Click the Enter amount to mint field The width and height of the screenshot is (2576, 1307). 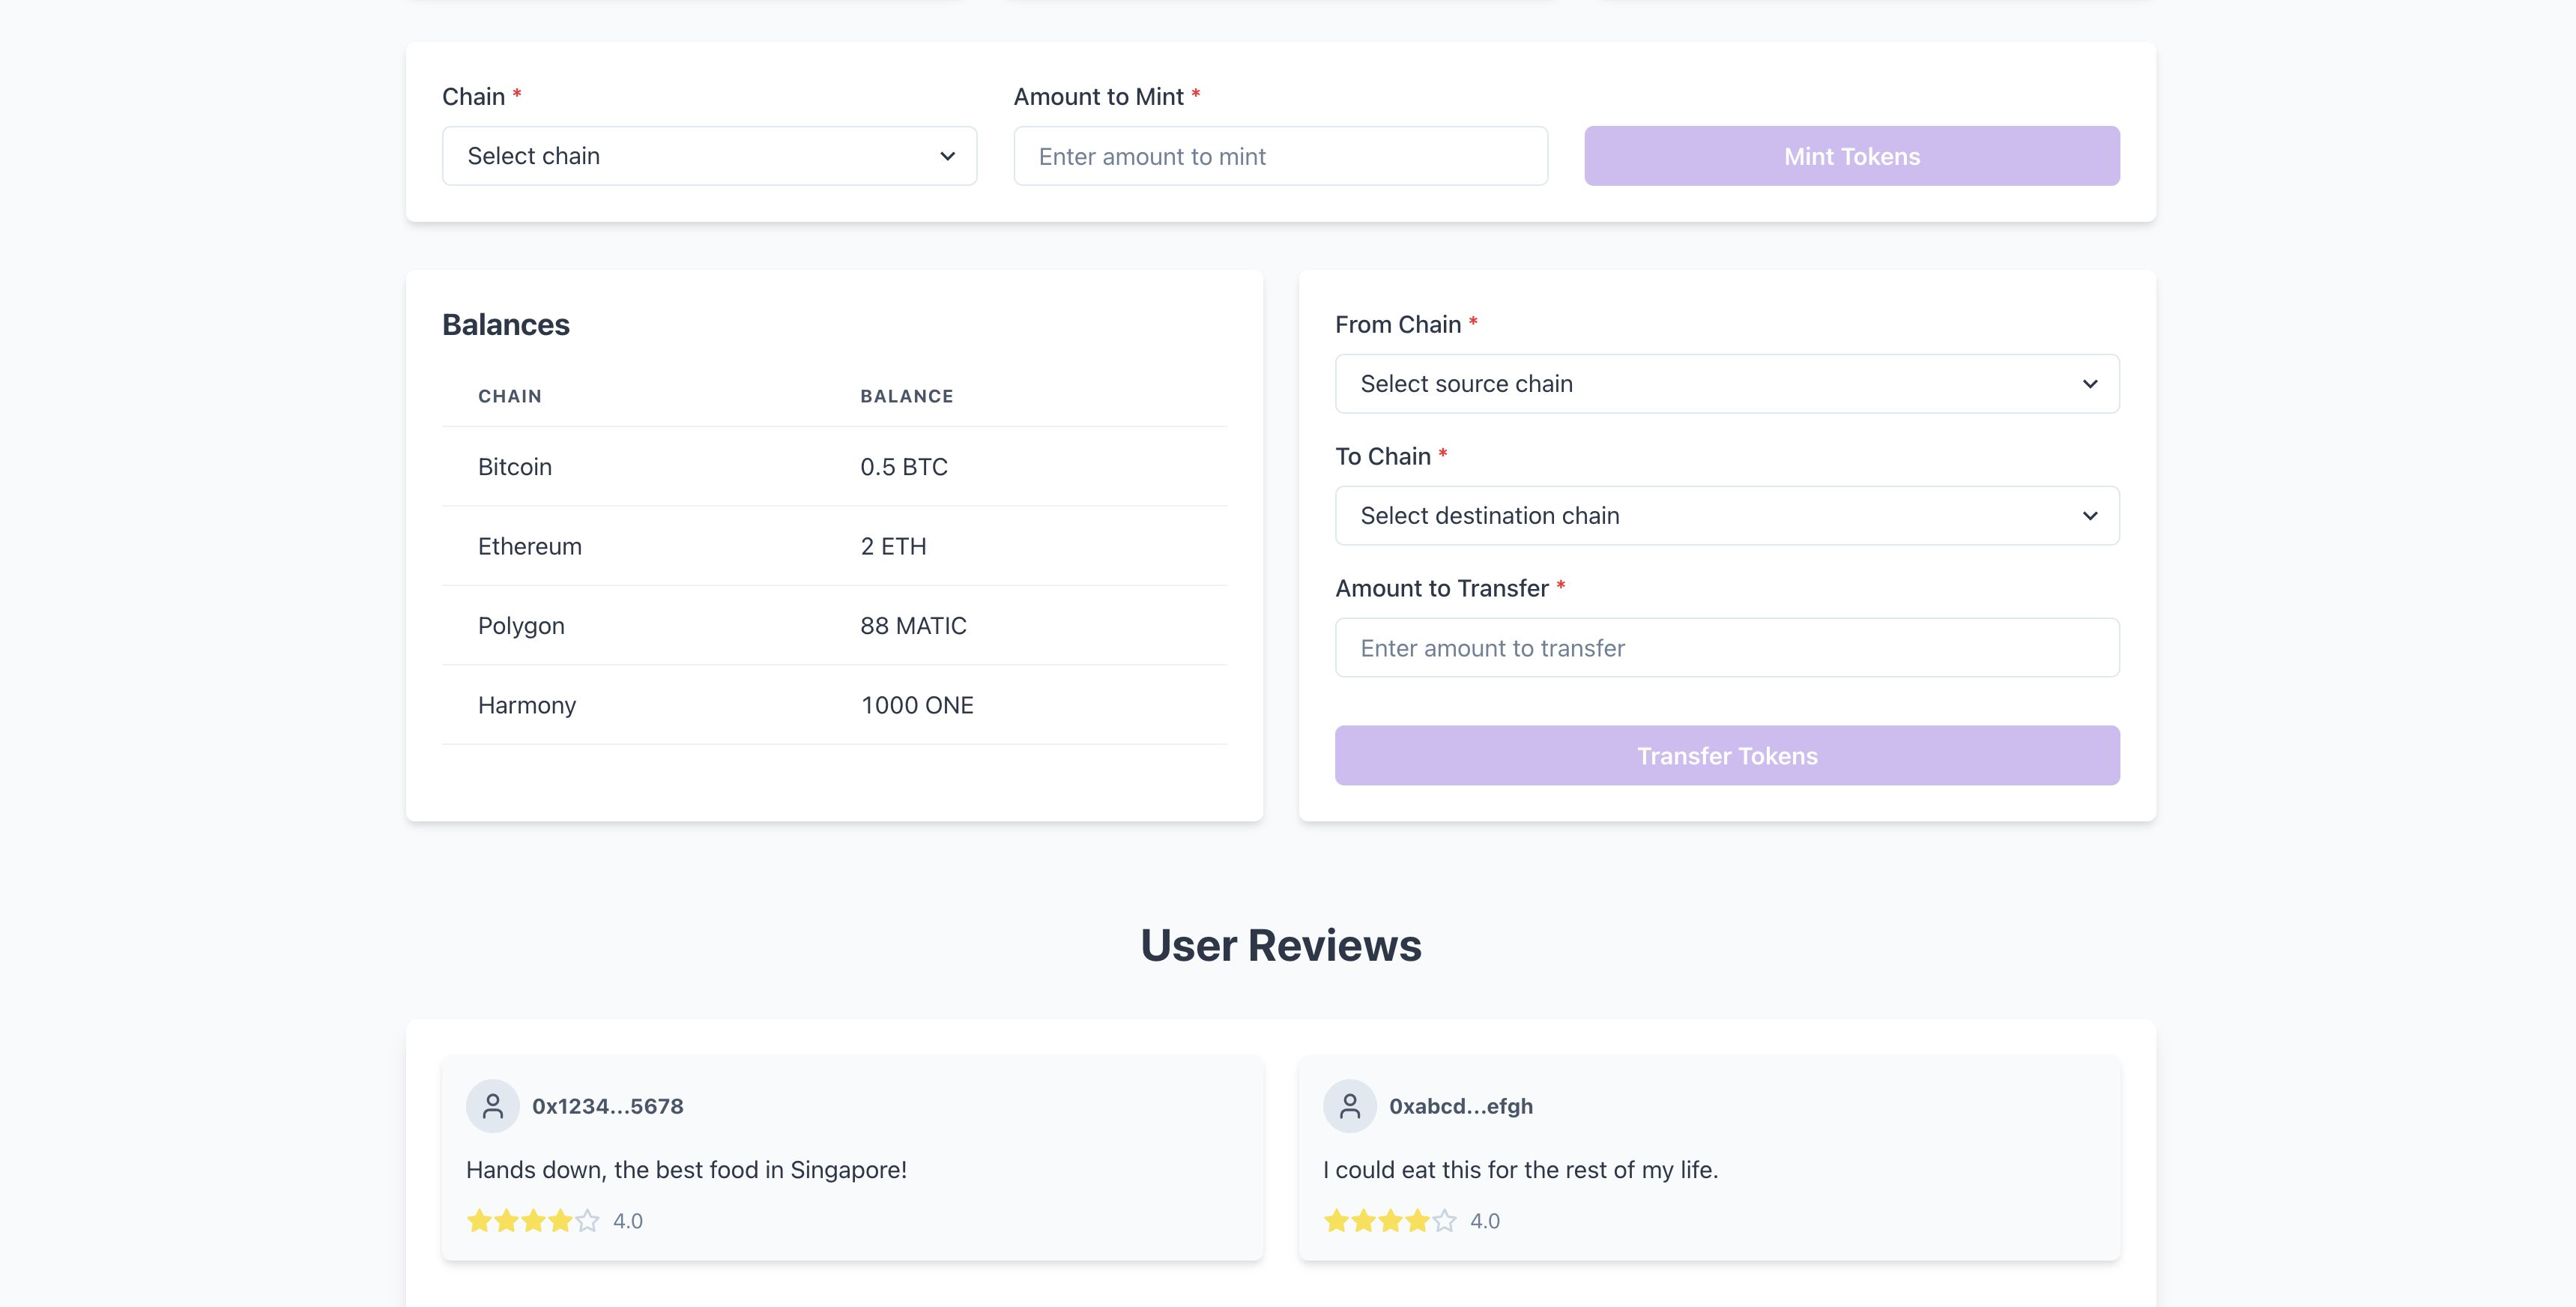(1280, 156)
